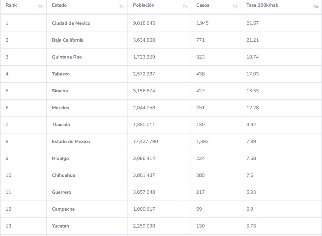The height and width of the screenshot is (236, 322).
Task: Select the Baja California state name
Action: (x=68, y=40)
